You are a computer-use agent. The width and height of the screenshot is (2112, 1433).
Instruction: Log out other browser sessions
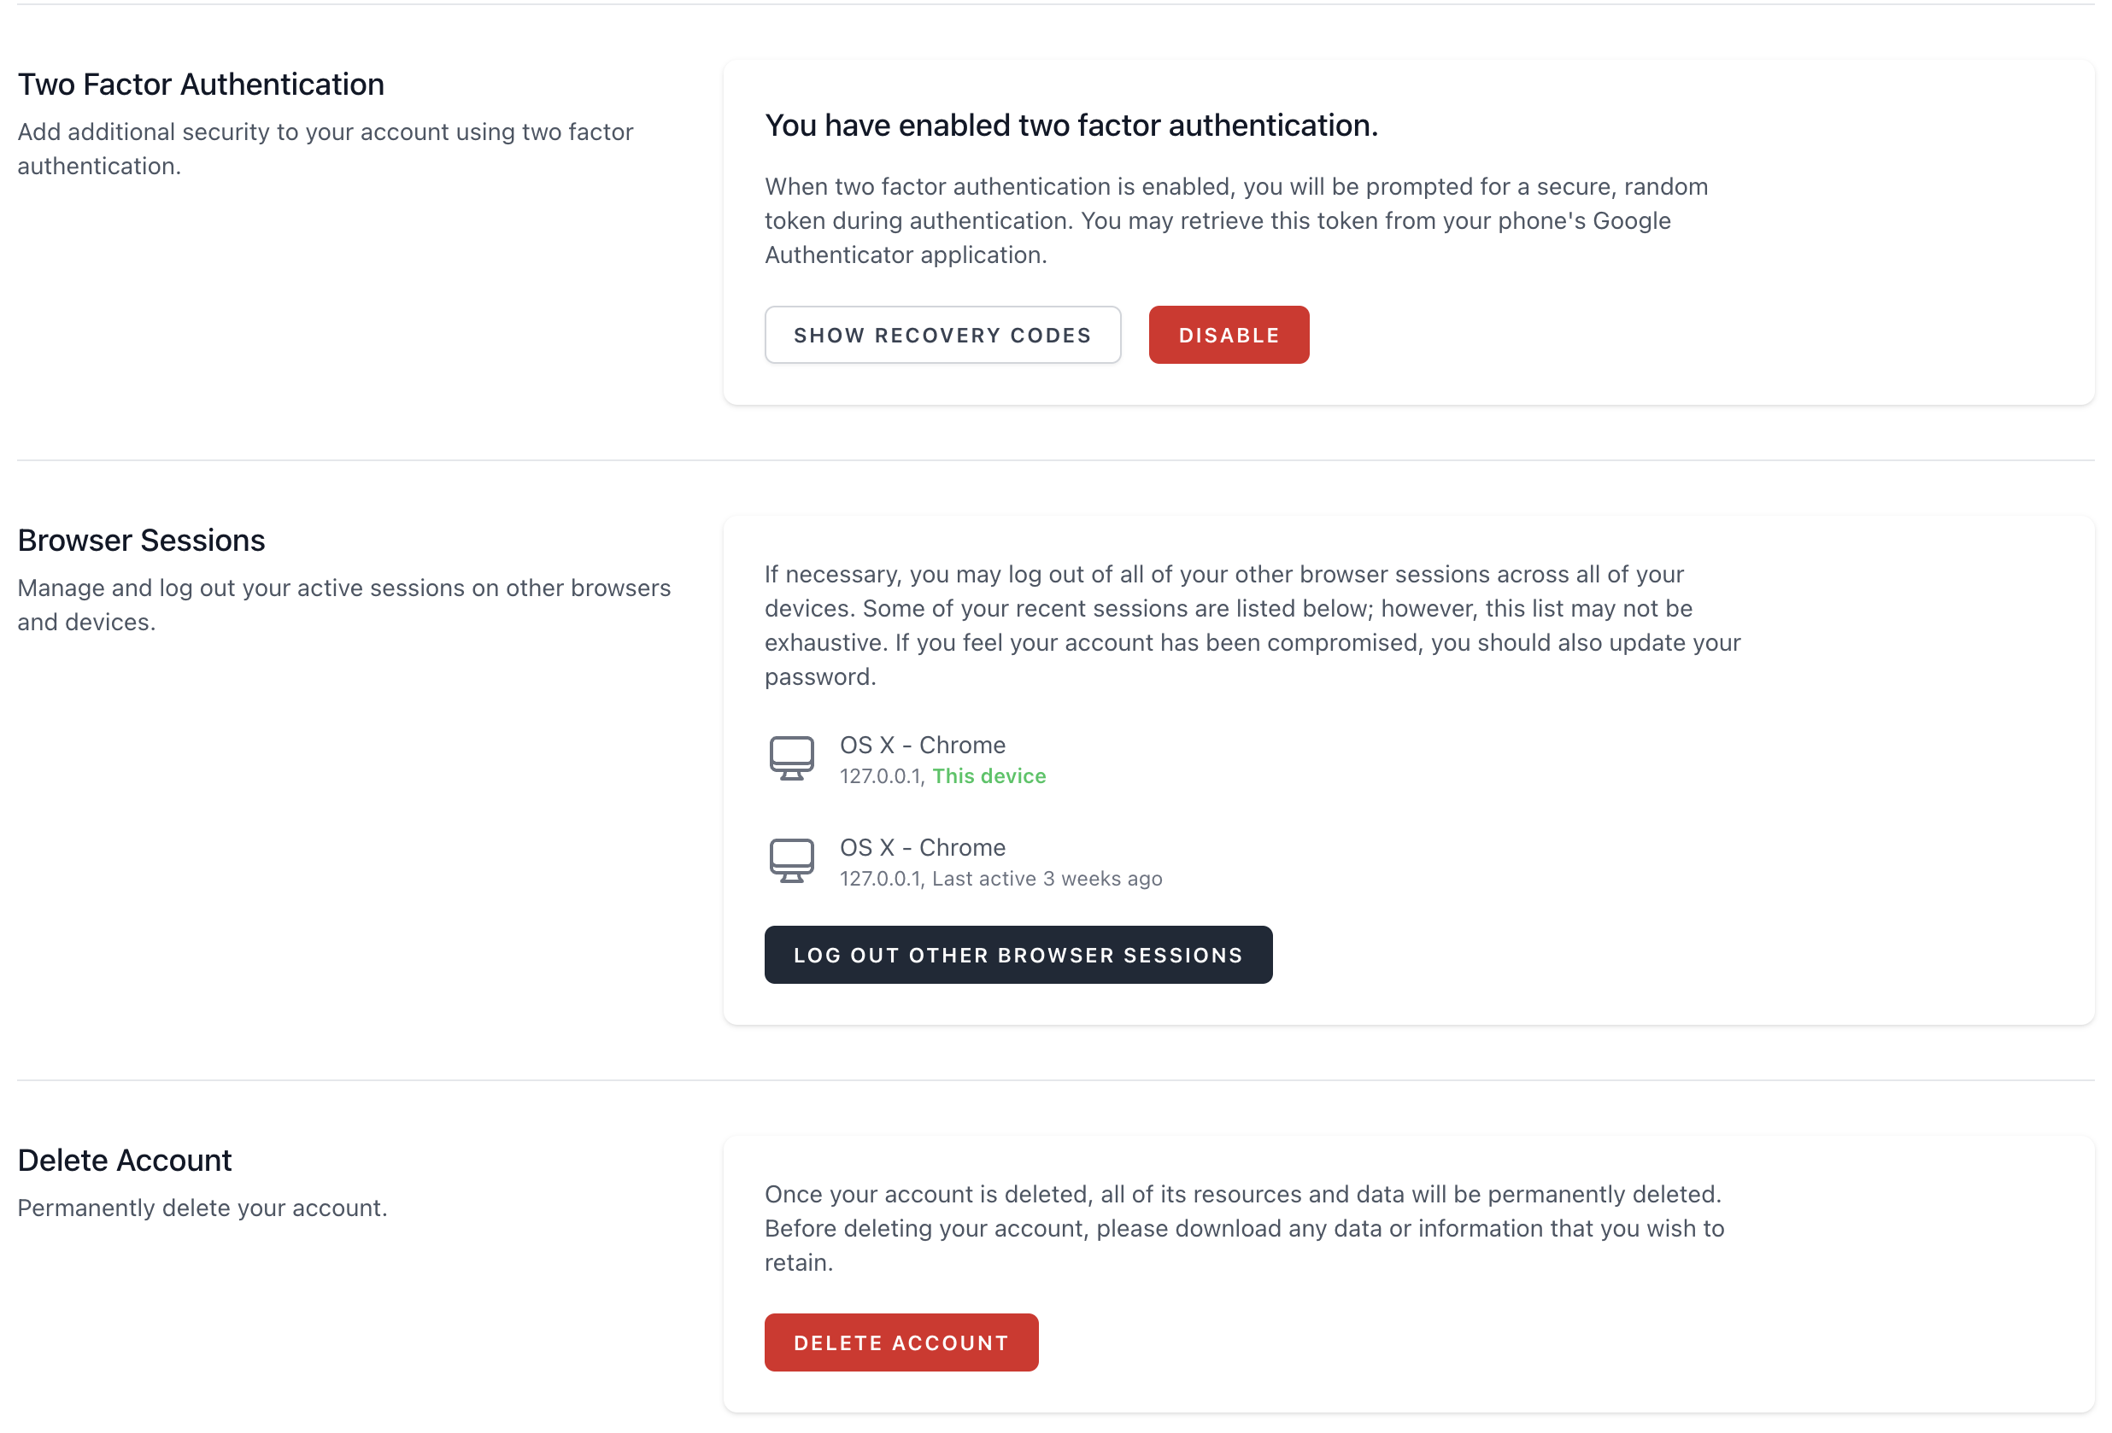[x=1017, y=956]
